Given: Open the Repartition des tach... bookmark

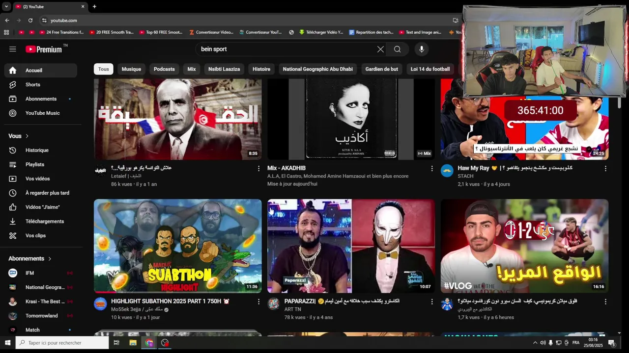Looking at the screenshot, I should click(x=371, y=32).
